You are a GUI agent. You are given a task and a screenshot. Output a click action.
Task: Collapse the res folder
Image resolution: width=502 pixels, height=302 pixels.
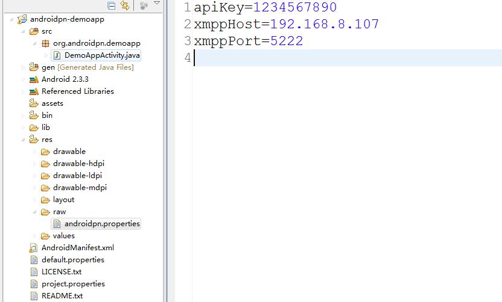tap(23, 140)
